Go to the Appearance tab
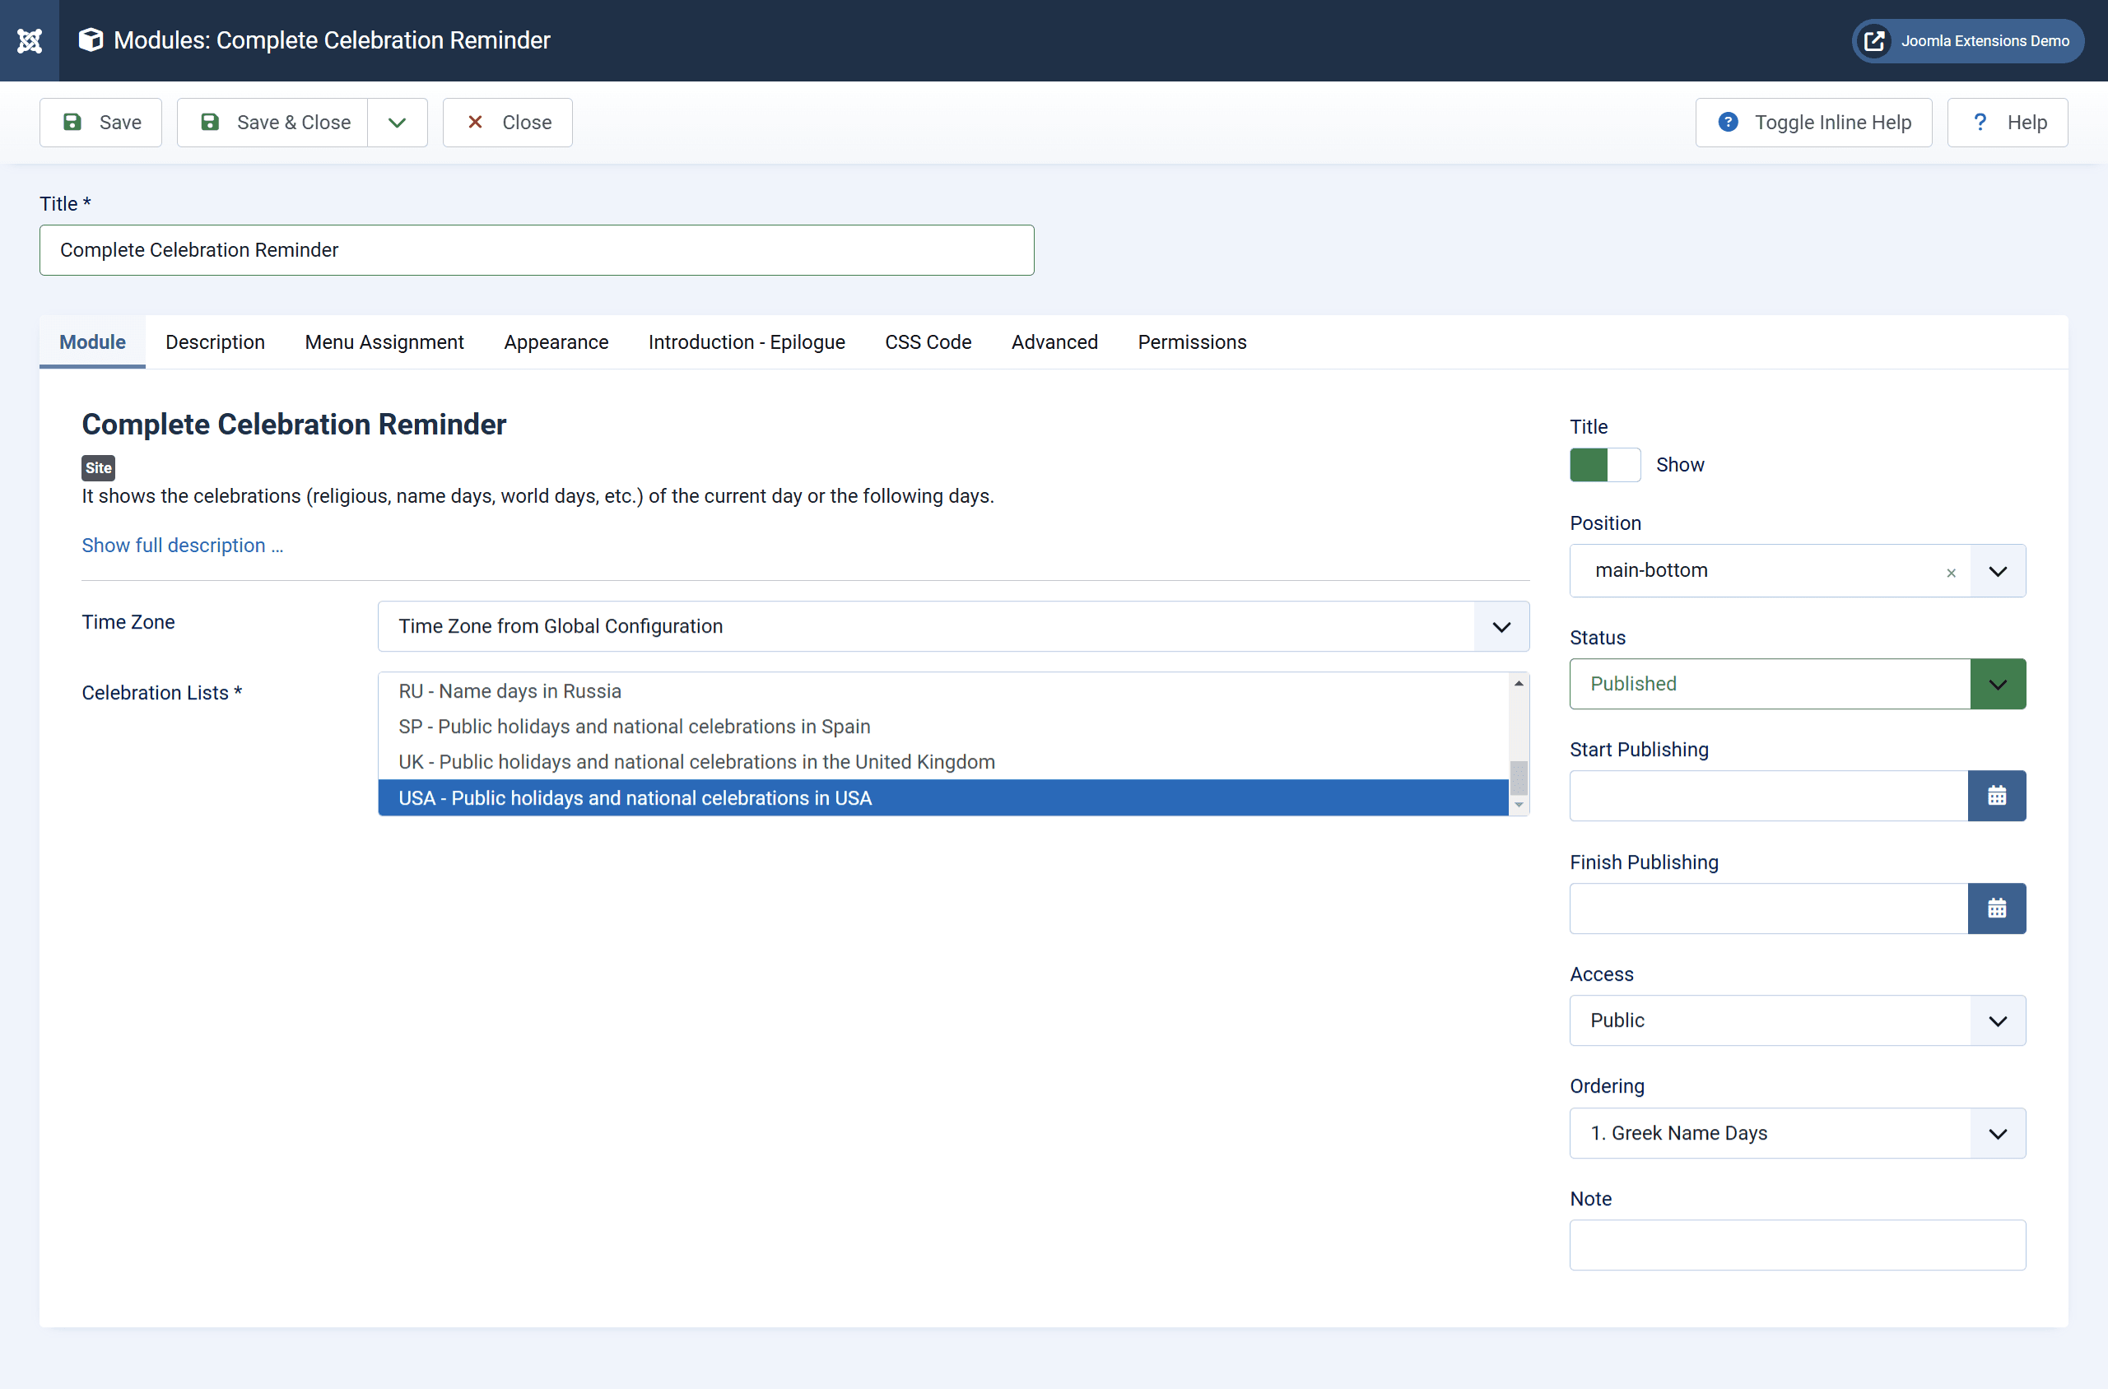 [x=556, y=342]
